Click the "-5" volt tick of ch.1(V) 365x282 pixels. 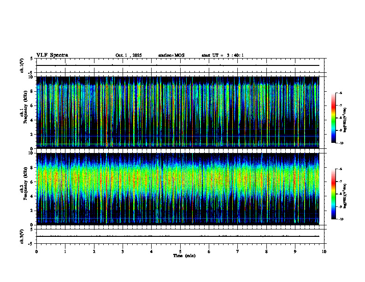click(x=31, y=73)
